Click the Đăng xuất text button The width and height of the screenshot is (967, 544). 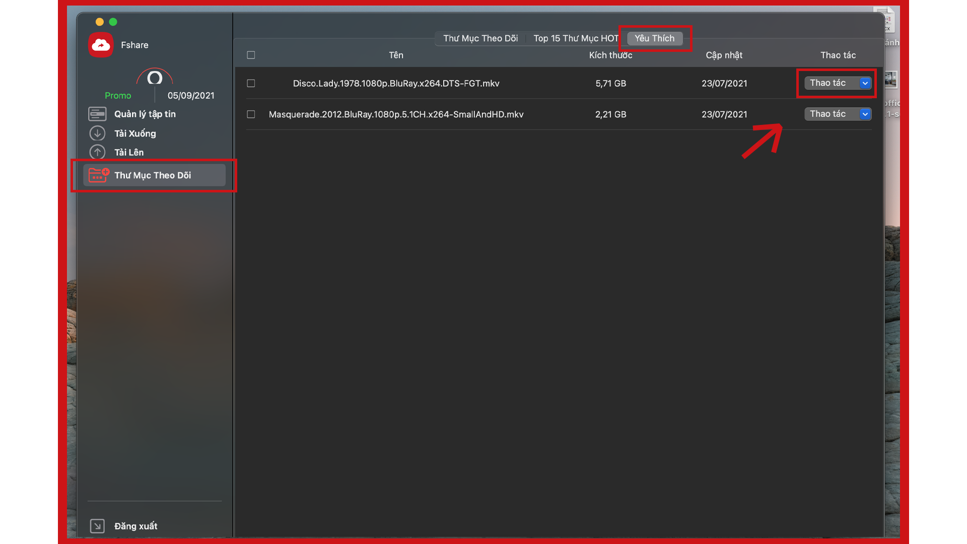[x=135, y=526]
